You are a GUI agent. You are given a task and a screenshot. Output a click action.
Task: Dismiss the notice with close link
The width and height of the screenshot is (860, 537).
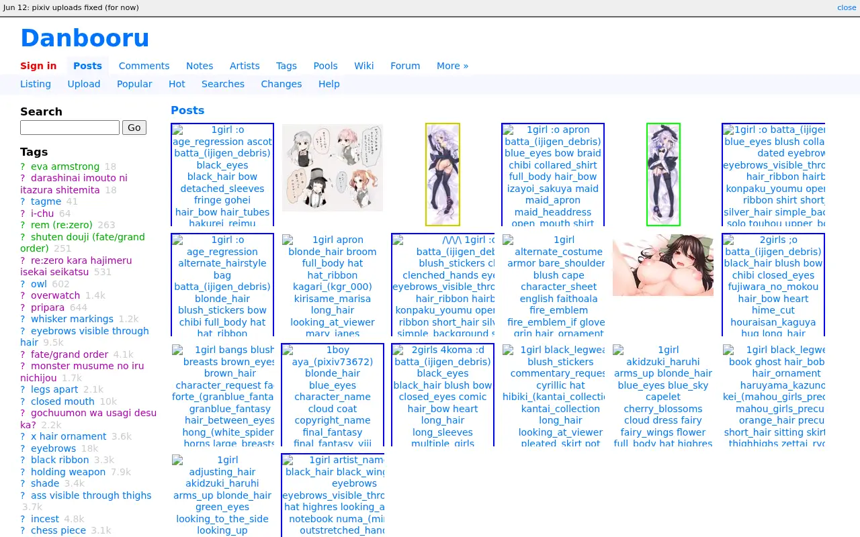[847, 7]
